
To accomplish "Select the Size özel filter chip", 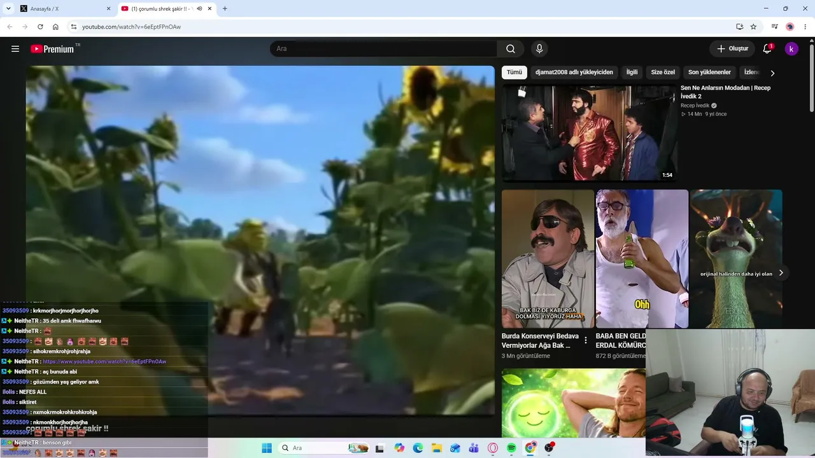I will coord(663,73).
